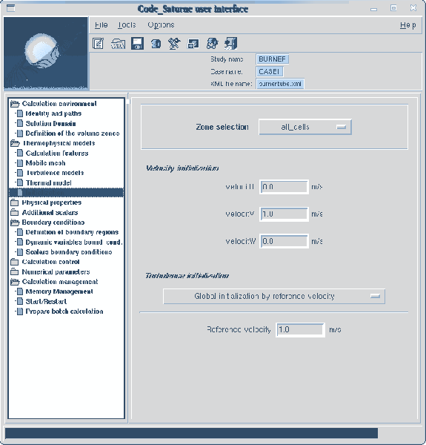This screenshot has height=445, width=426.
Task: Expand the Additional scalars folder
Action: (15, 212)
